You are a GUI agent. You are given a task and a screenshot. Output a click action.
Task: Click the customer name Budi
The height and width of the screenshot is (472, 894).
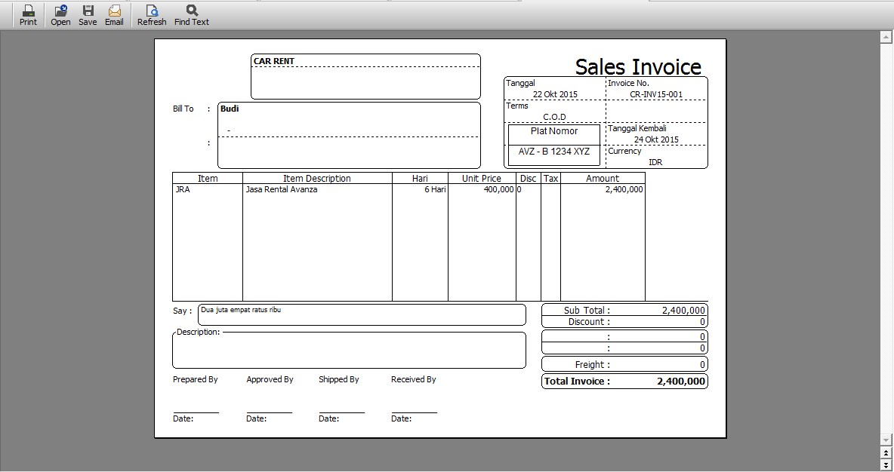click(x=230, y=109)
